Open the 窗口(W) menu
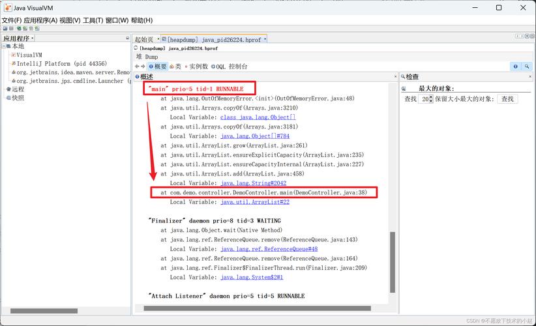The width and height of the screenshot is (536, 326). coord(117,20)
